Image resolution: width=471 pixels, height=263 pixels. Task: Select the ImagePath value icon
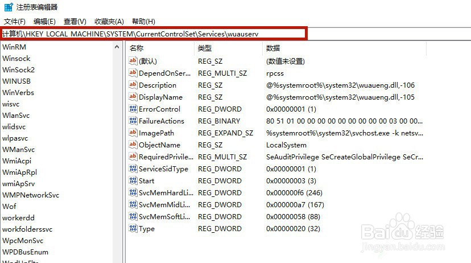coord(133,133)
